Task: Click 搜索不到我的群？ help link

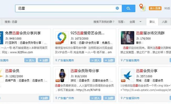Action: [104, 22]
